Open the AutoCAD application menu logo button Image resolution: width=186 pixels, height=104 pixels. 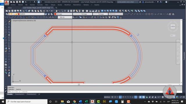(6, 3)
